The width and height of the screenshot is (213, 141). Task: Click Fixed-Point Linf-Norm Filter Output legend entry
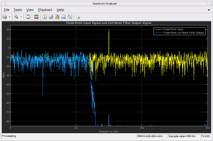(x=183, y=33)
